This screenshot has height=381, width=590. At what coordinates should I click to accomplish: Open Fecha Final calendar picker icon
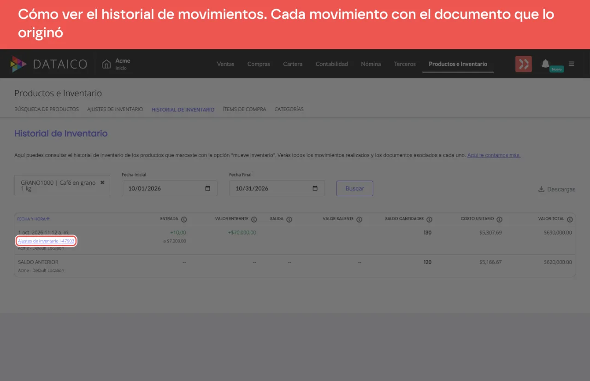tap(315, 188)
